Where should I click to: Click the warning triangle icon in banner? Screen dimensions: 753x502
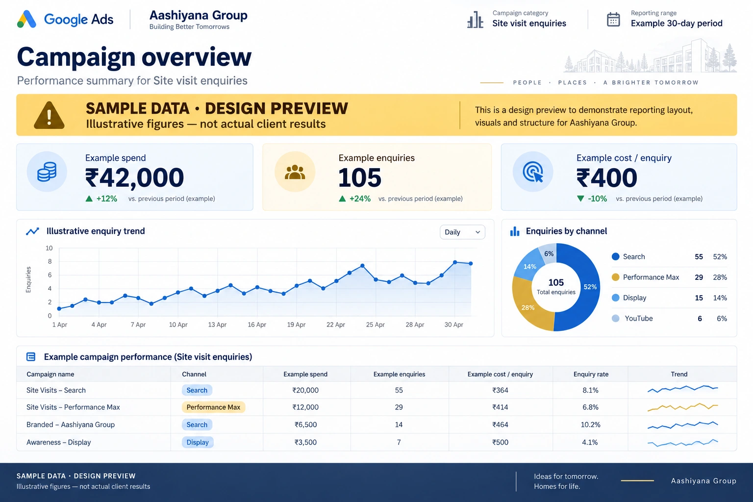coord(49,115)
